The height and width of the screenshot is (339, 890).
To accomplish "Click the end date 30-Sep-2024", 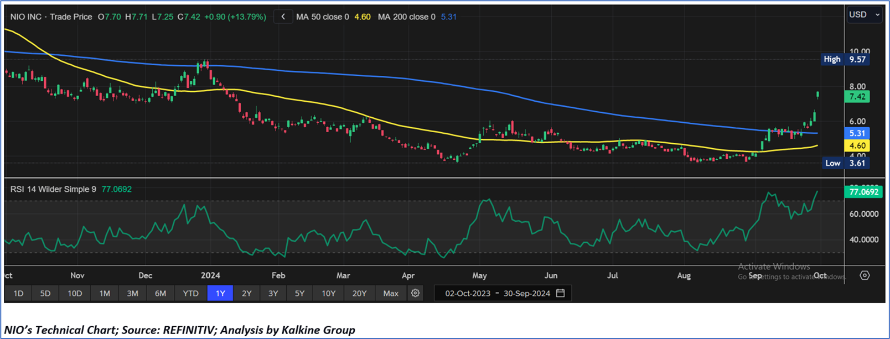I will (527, 294).
